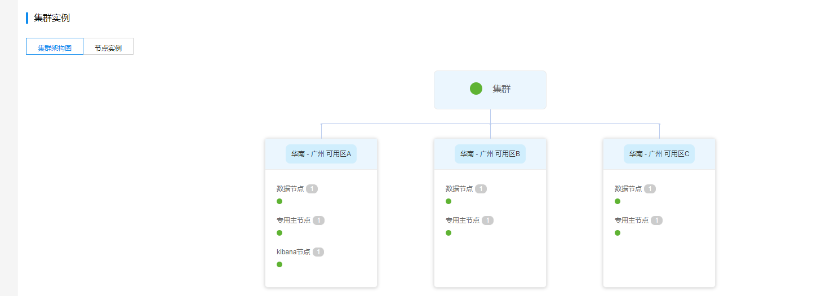Screen dimensions: 817x296
Task: Select data node dot in zone A
Action: point(279,201)
